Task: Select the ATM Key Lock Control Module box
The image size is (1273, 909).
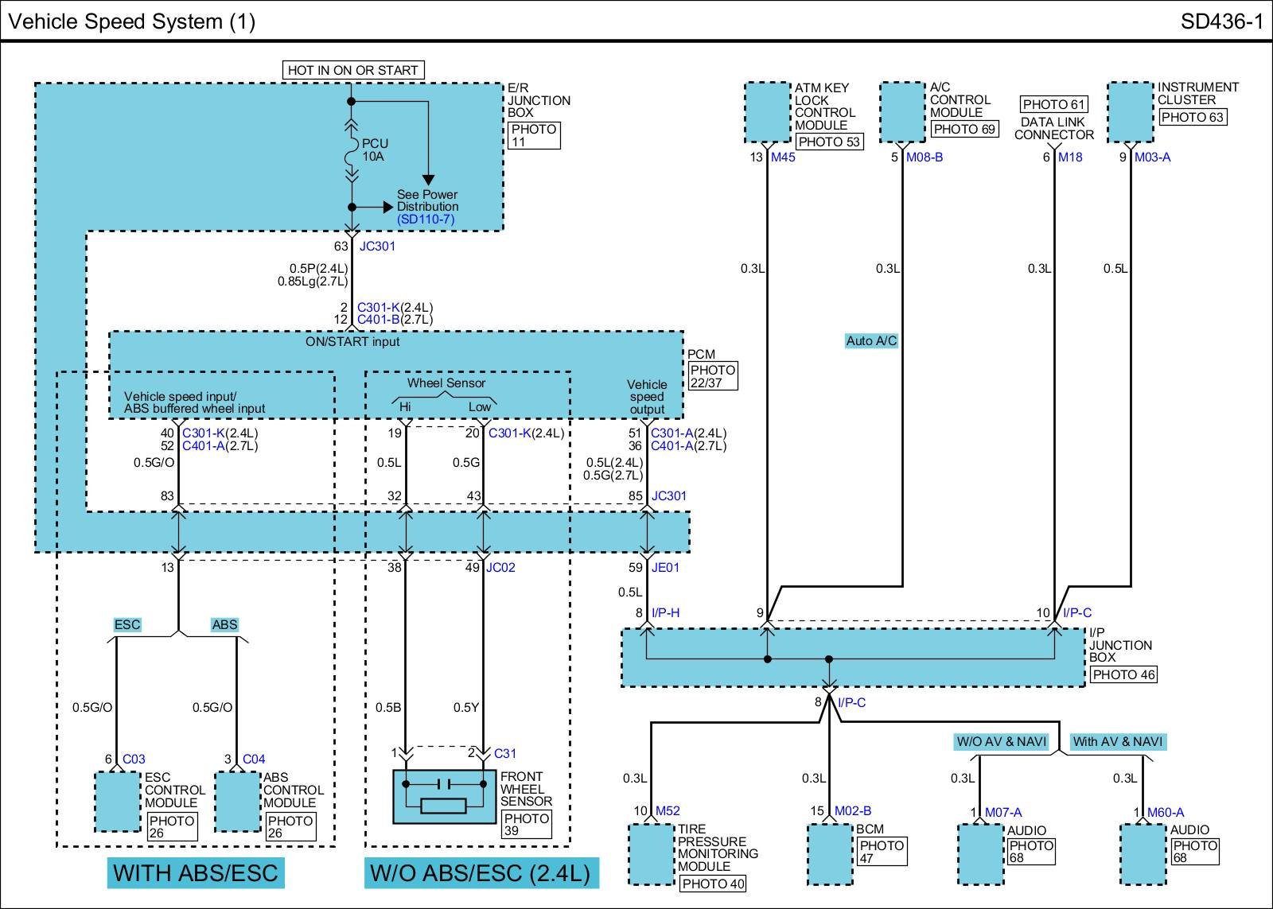Action: click(767, 112)
